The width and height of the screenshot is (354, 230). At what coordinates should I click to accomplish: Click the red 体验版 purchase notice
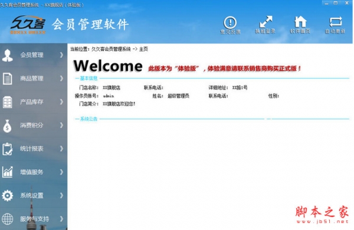pos(225,68)
